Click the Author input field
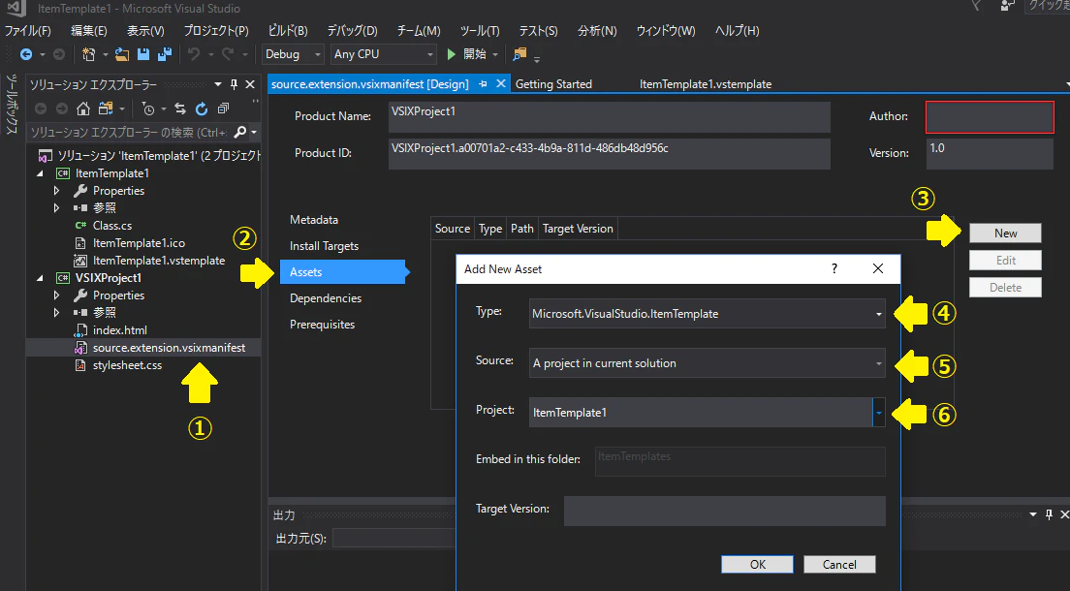 pos(990,117)
